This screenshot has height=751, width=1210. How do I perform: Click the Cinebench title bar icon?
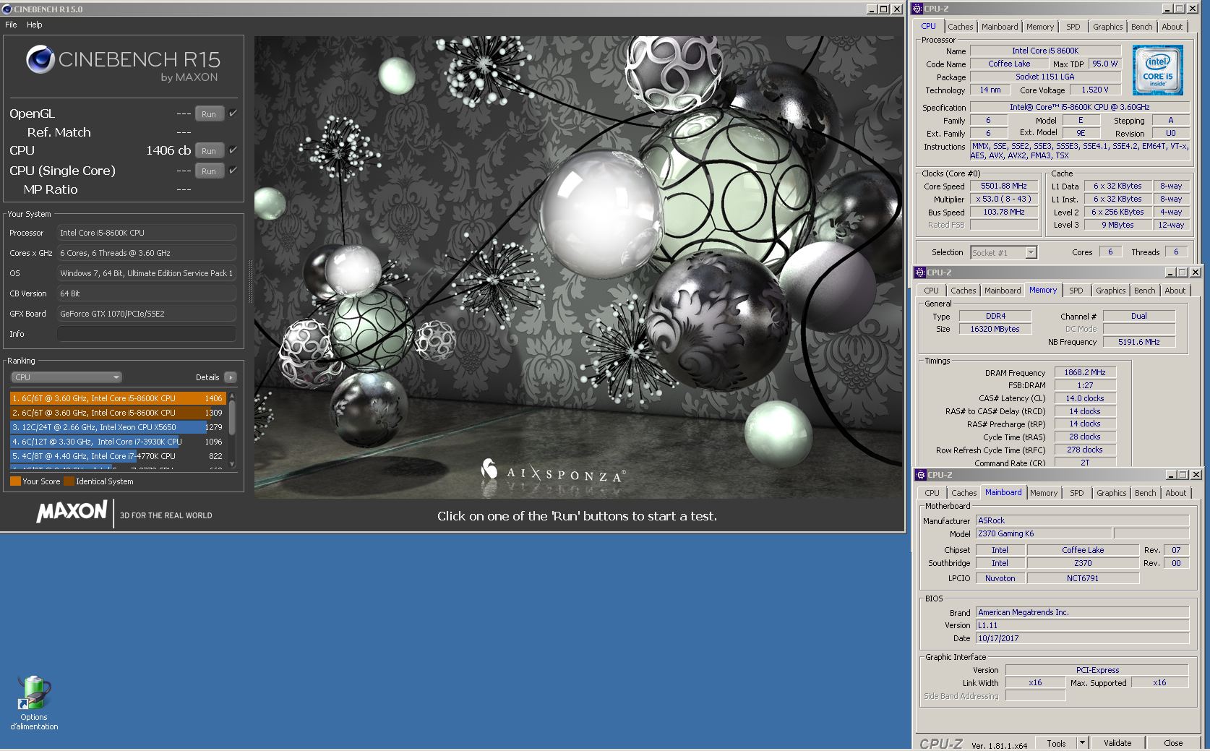click(7, 9)
